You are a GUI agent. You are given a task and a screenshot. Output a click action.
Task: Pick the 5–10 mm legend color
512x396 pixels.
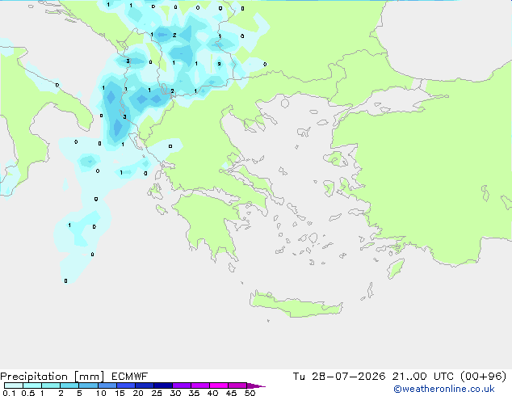[x=88, y=385]
